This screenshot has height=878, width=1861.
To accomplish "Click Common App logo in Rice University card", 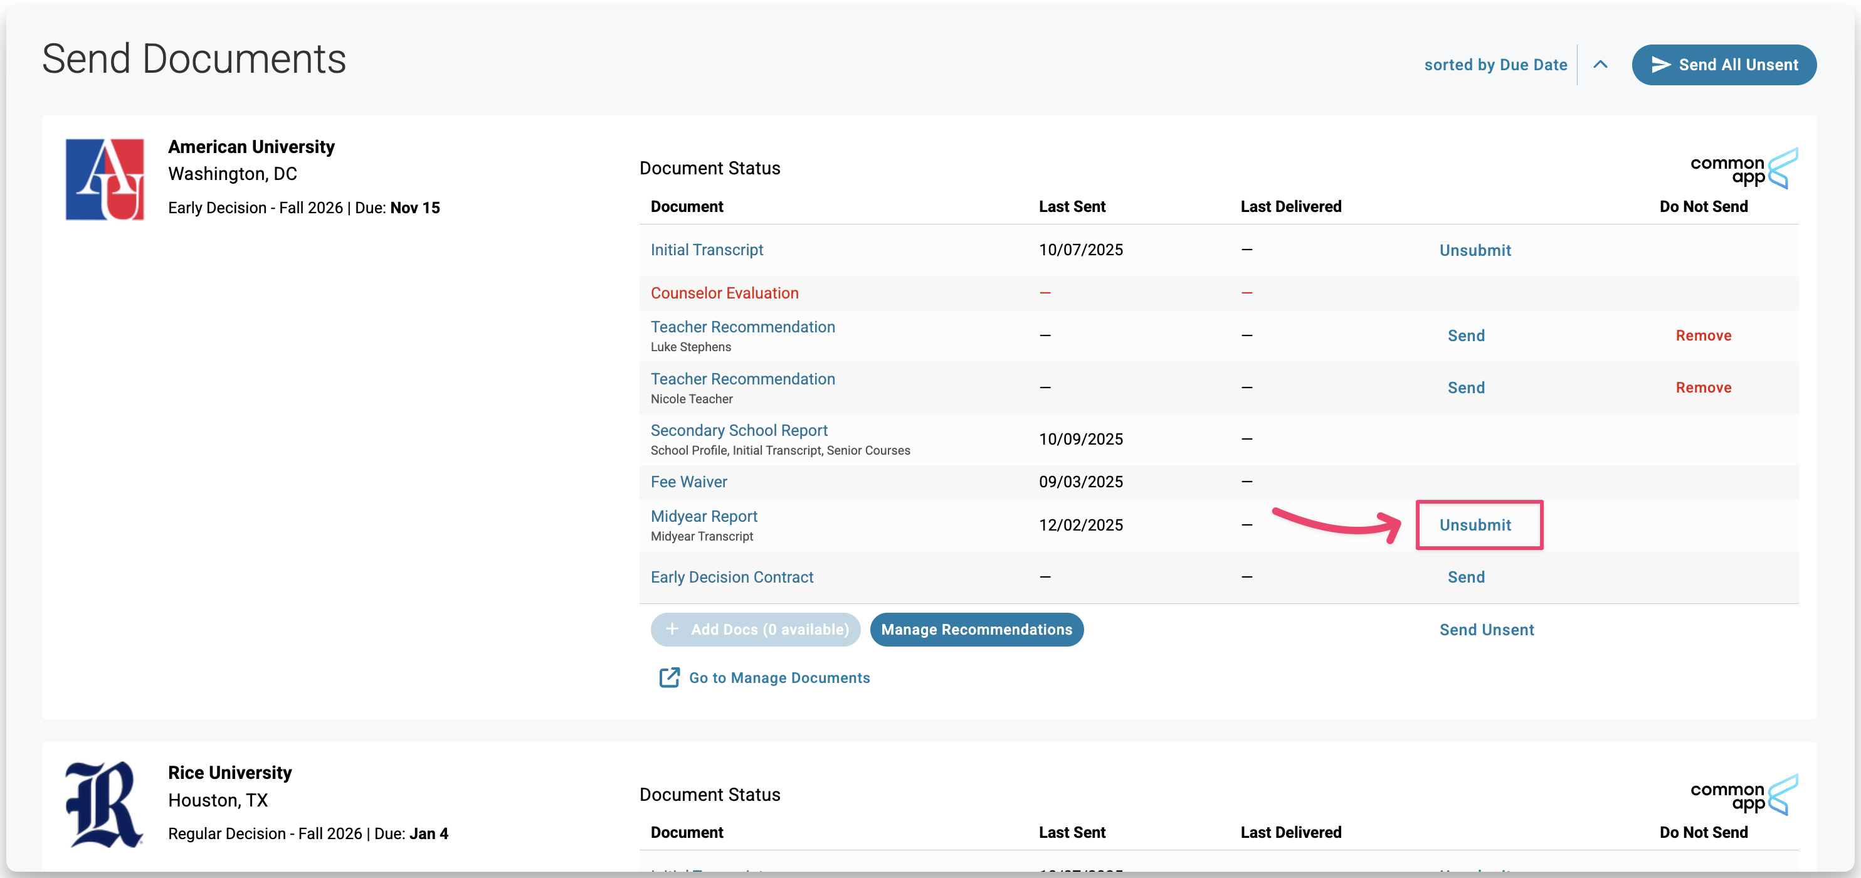I will tap(1743, 796).
